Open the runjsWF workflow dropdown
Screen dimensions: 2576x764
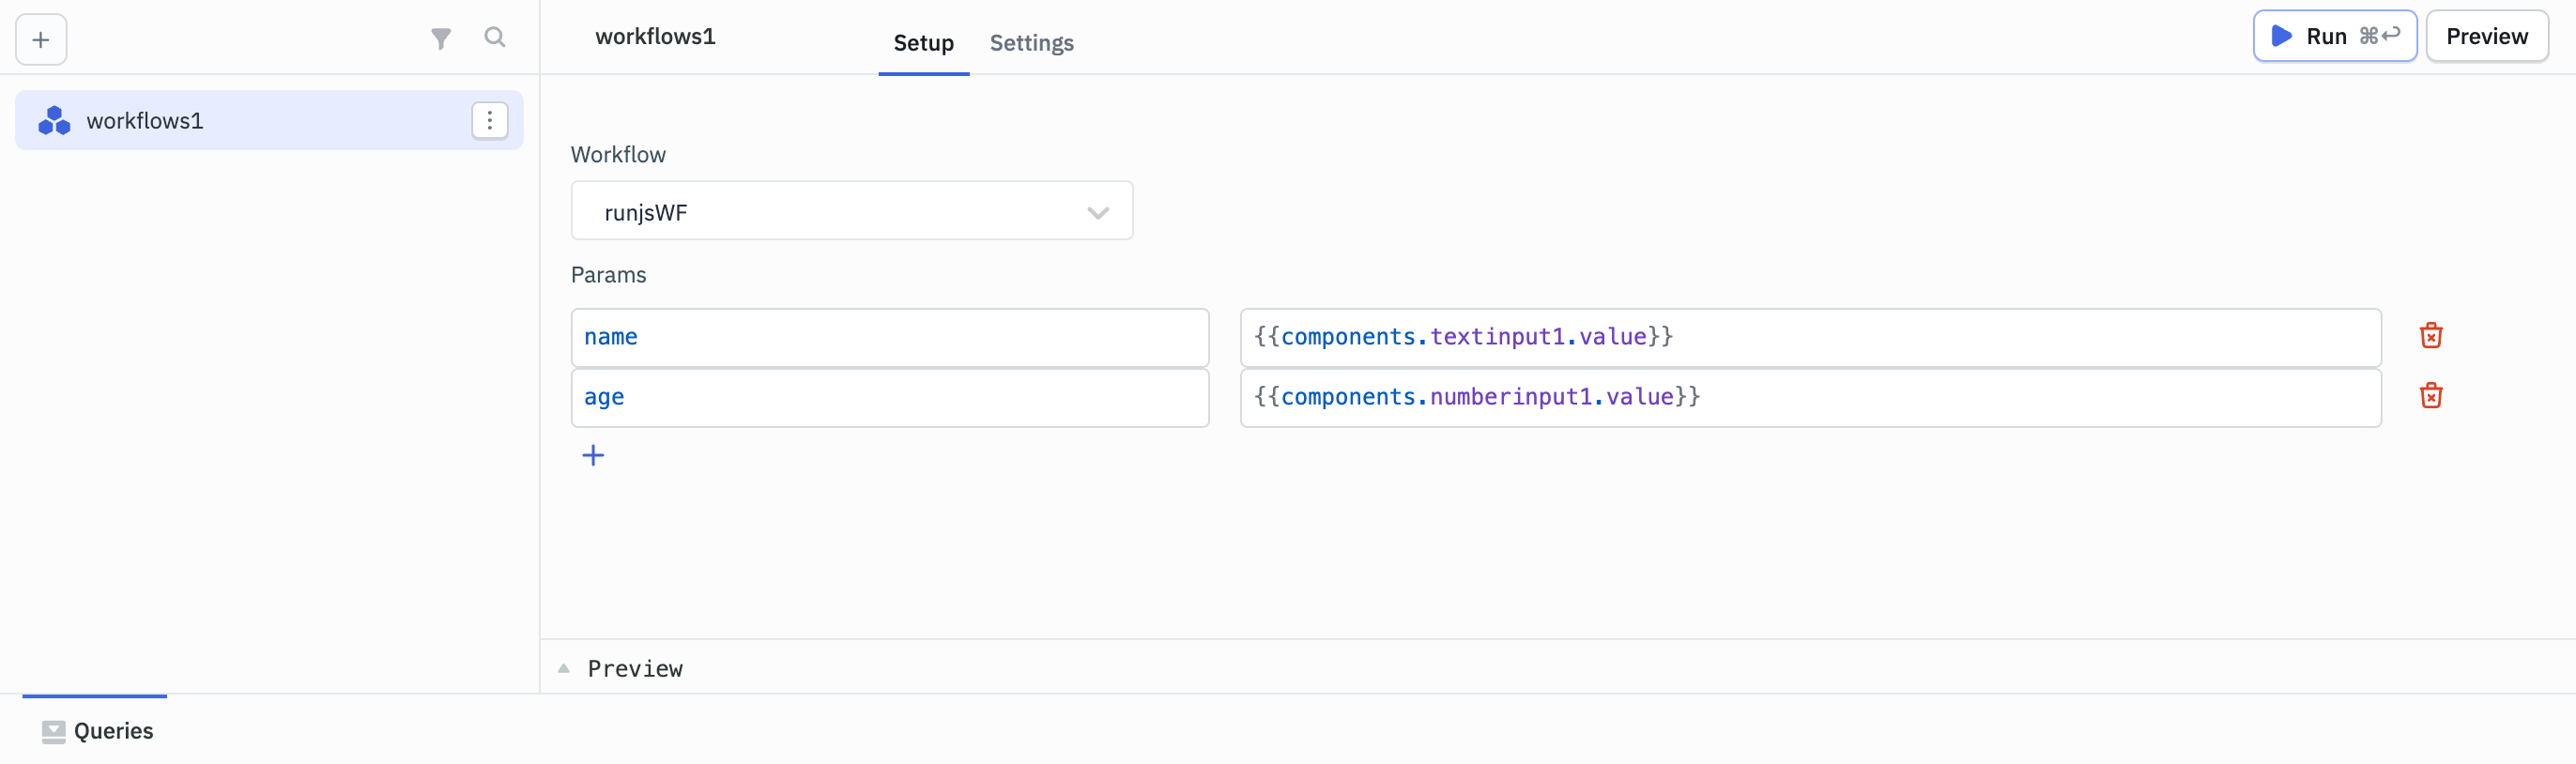[x=850, y=212]
